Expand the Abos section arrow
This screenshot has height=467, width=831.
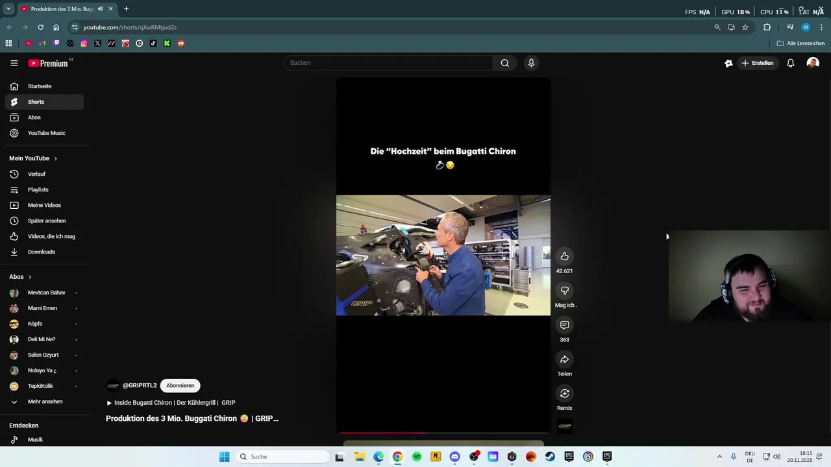29,277
